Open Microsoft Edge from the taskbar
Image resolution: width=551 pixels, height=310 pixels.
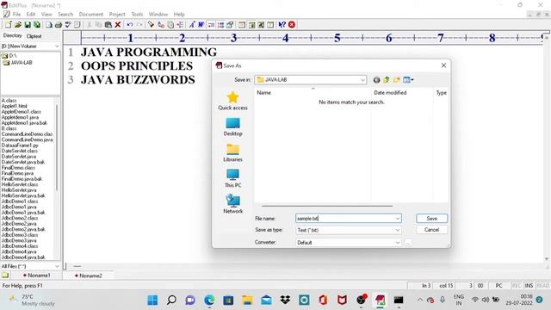tap(209, 300)
